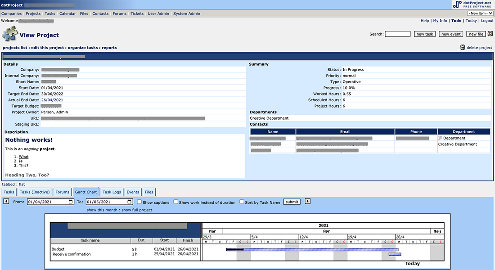Click into the Search input field
The image size is (495, 270).
click(x=397, y=34)
